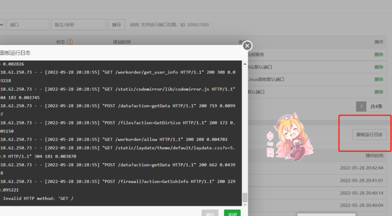The image size is (392, 216).
Task: Click timestamp 2022-05-28 20:40:14
Action: point(362,193)
